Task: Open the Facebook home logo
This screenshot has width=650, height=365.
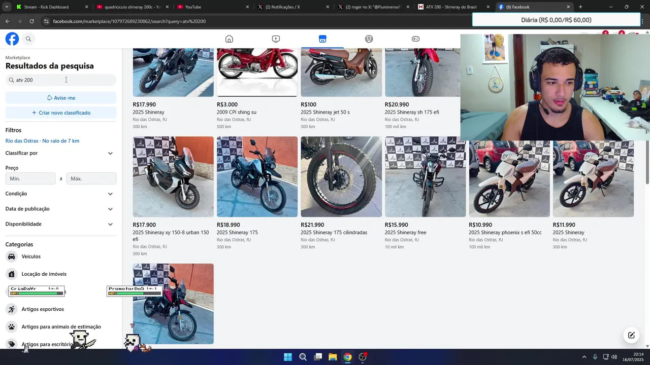Action: tap(12, 39)
